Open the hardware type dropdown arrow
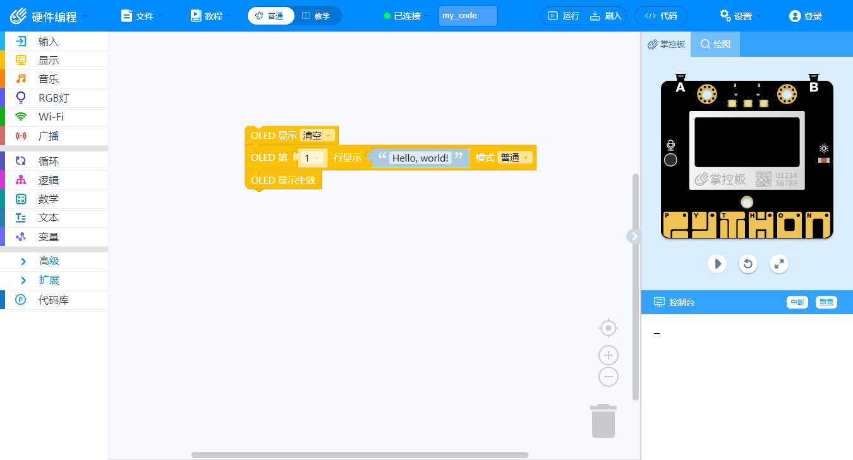Image resolution: width=853 pixels, height=460 pixels. click(85, 16)
